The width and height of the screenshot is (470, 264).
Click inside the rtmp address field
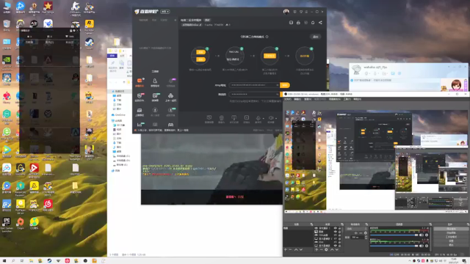point(254,85)
